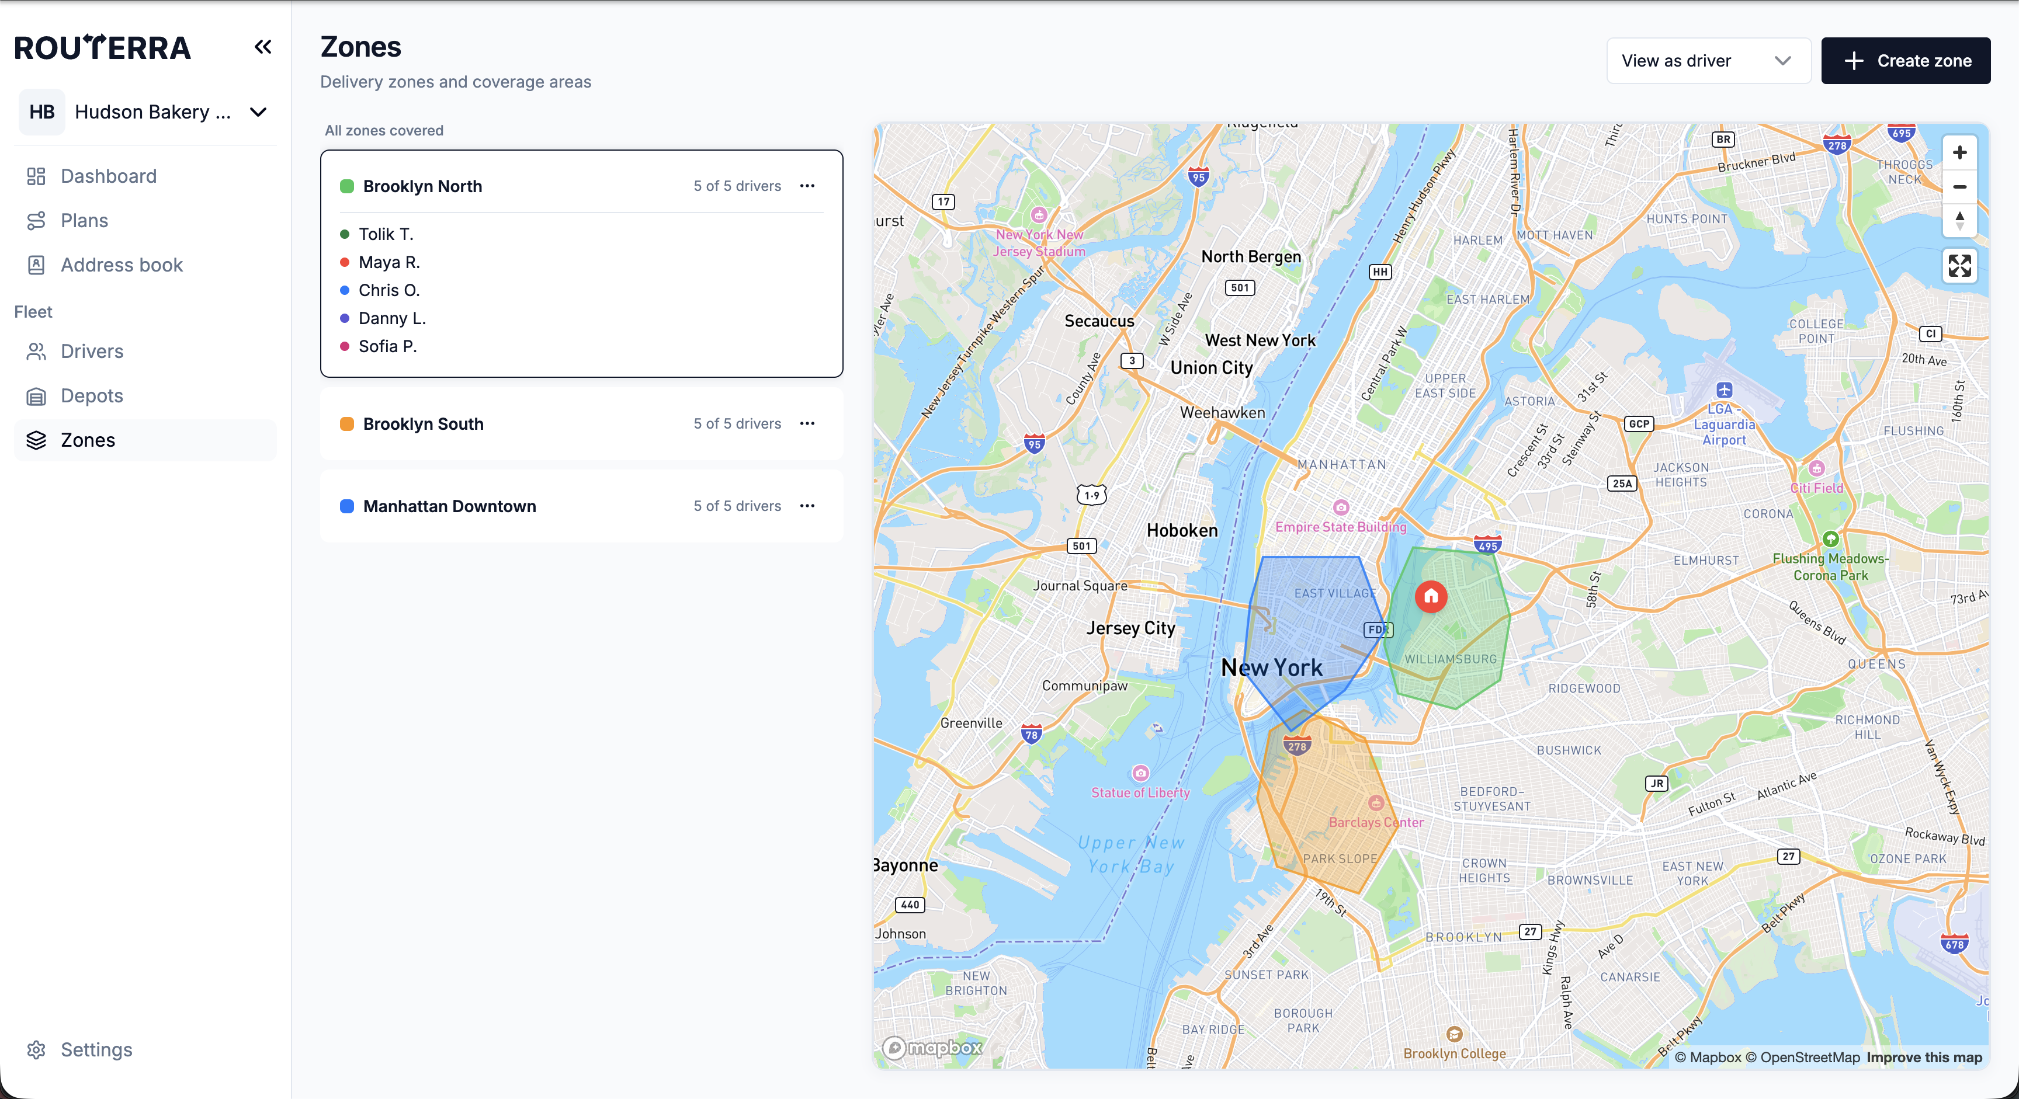Open Address book
The image size is (2019, 1099).
point(145,265)
